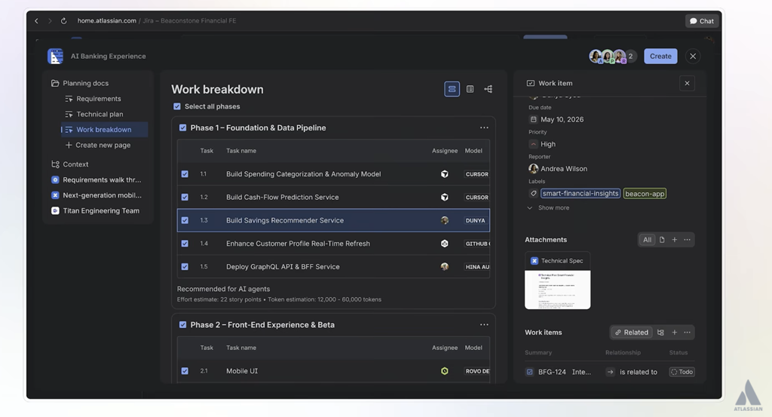Open Next-generation mobil... context item
The image size is (772, 417).
click(96, 195)
